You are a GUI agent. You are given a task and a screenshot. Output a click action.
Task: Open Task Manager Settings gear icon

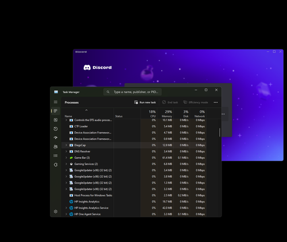pyautogui.click(x=56, y=212)
